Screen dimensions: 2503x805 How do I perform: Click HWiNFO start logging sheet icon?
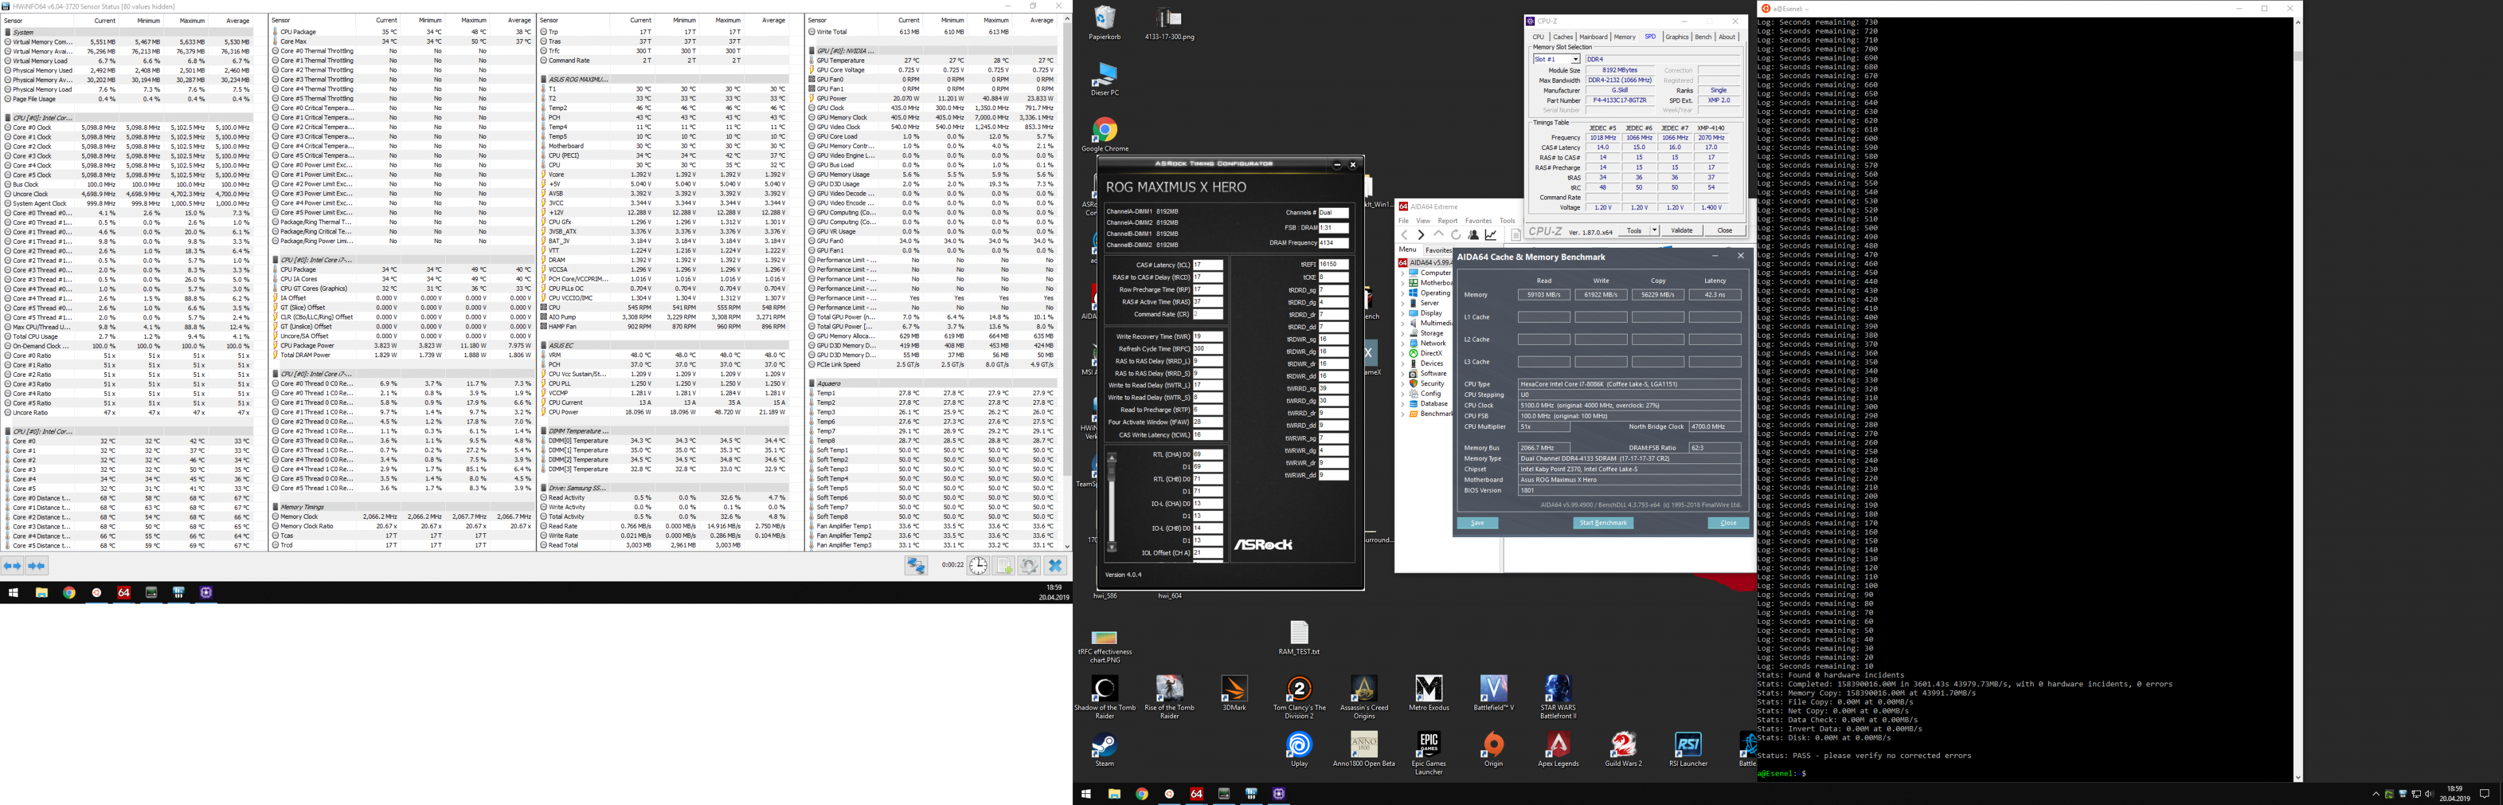1004,566
